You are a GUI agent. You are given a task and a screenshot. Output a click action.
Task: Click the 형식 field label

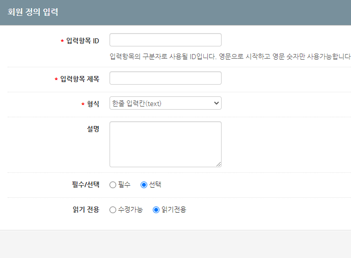click(93, 104)
